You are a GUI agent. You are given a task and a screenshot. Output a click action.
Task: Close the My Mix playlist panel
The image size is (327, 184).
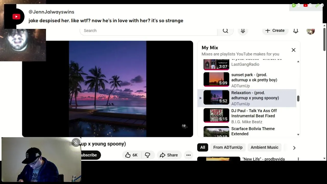point(294,50)
